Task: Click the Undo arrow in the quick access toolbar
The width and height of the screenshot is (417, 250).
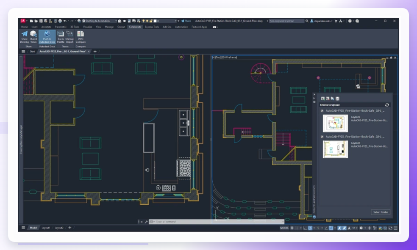Action: 65,21
